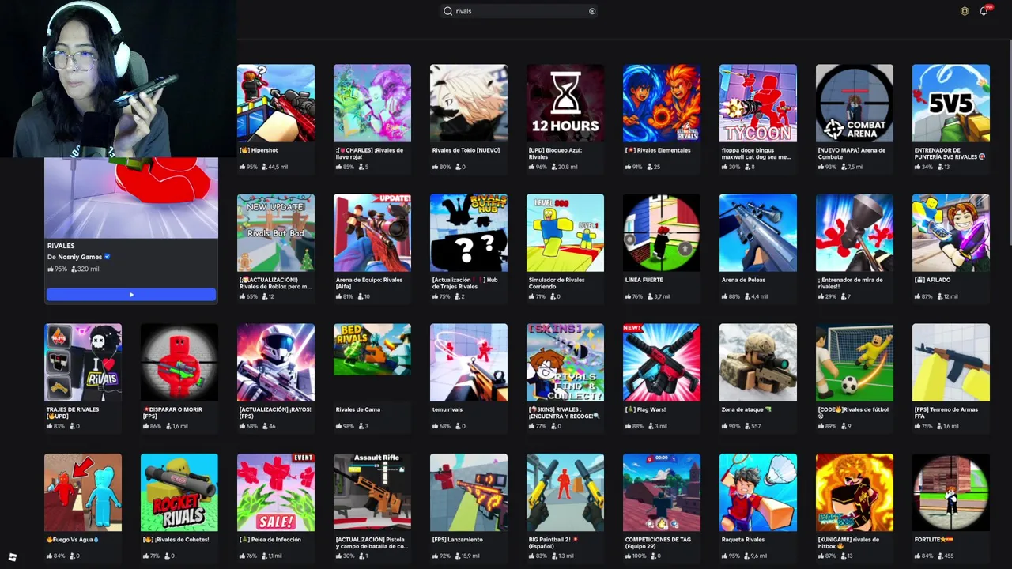
Task: Open Rivales de fútbol thumbnail
Action: 855,363
